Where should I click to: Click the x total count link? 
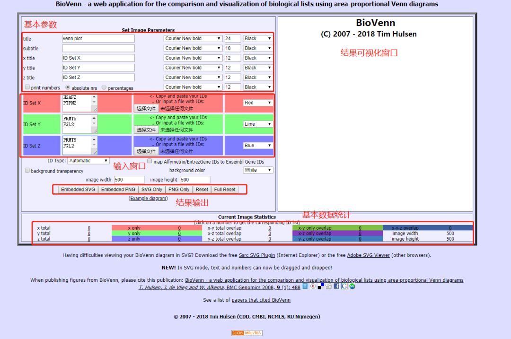pos(89,228)
